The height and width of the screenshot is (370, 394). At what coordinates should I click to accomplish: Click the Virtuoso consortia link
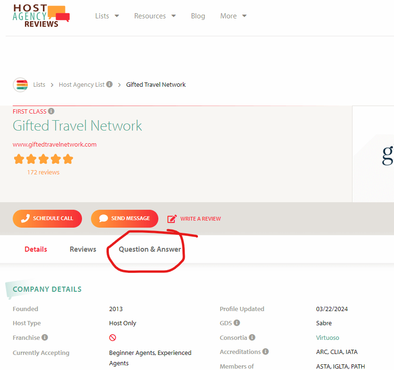328,337
